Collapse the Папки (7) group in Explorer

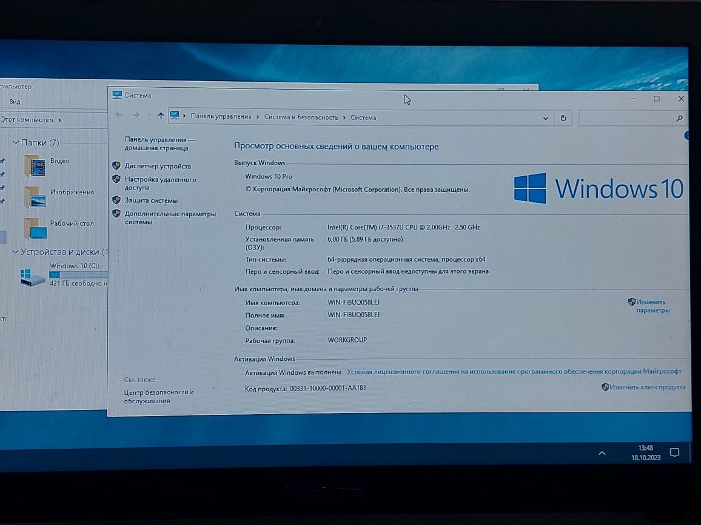click(x=15, y=142)
